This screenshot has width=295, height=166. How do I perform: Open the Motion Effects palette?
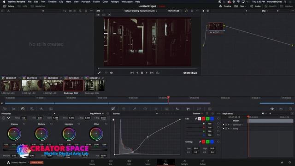coord(51,109)
